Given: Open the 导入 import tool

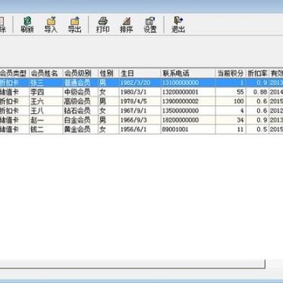Looking at the screenshot, I should point(50,25).
